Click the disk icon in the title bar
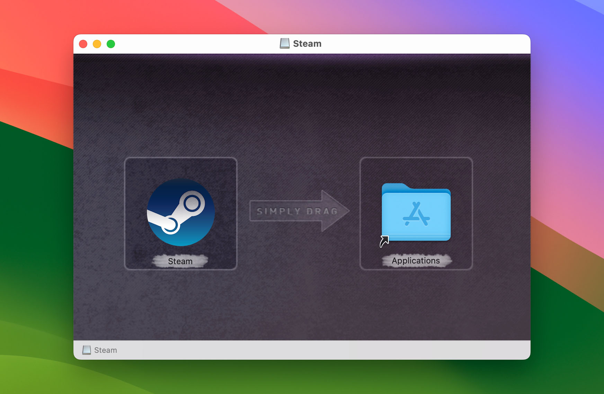This screenshot has width=604, height=394. [284, 43]
